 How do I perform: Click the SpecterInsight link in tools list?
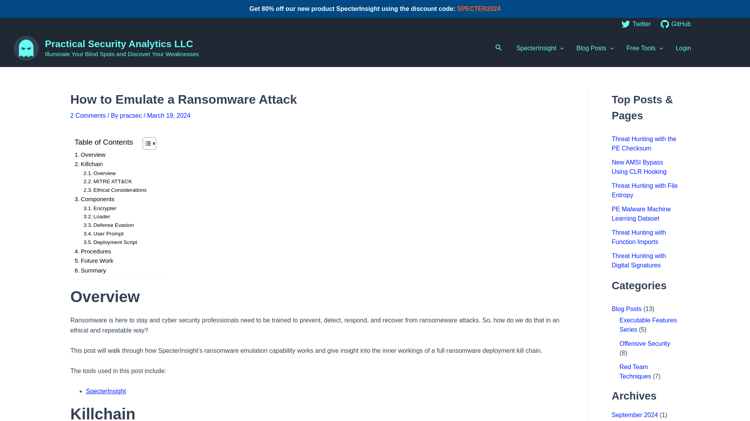105,391
